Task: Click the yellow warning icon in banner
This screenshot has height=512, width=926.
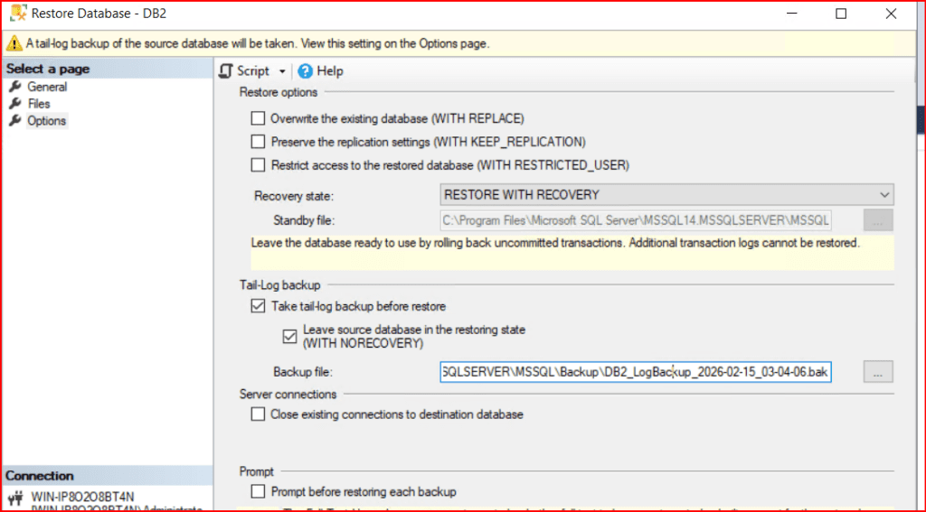Action: [14, 43]
